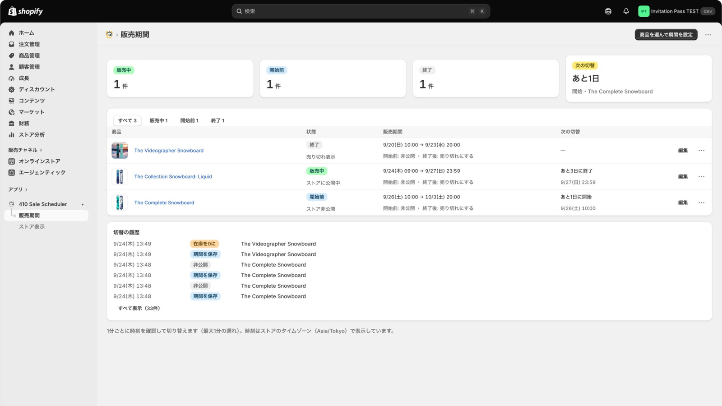Click すべて表示（33件） history link
Screen dimensions: 722x406
coord(139,309)
